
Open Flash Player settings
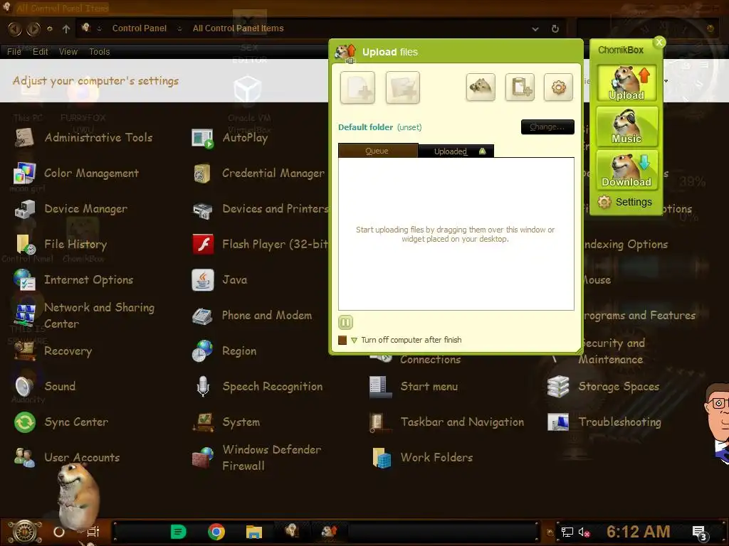tap(260, 245)
